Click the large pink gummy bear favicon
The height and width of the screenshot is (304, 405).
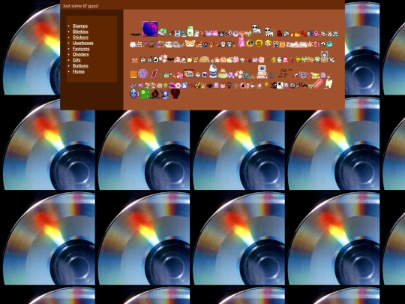[241, 42]
